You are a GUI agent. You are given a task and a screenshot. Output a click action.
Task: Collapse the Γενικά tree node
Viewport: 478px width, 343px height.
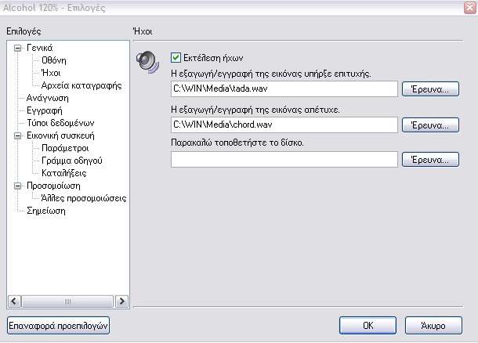18,48
